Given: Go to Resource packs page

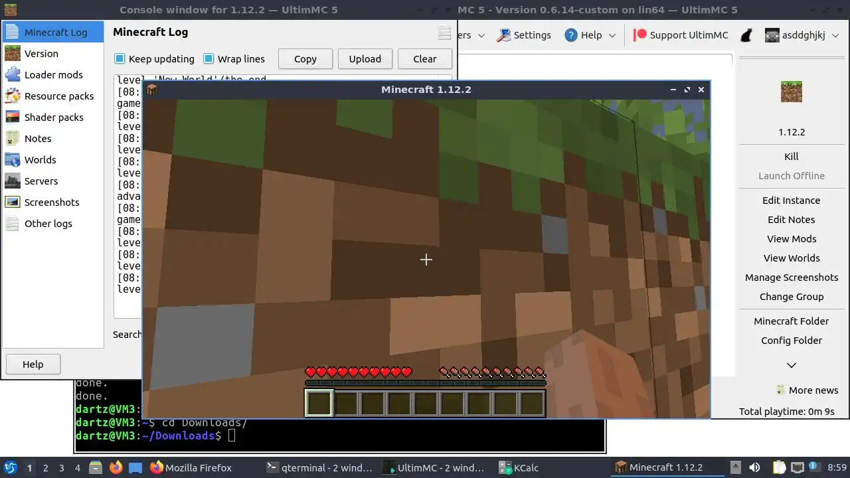Looking at the screenshot, I should coord(54,96).
